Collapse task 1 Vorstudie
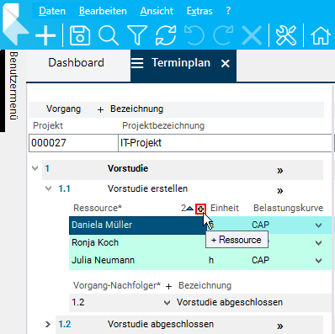 [x=35, y=168]
